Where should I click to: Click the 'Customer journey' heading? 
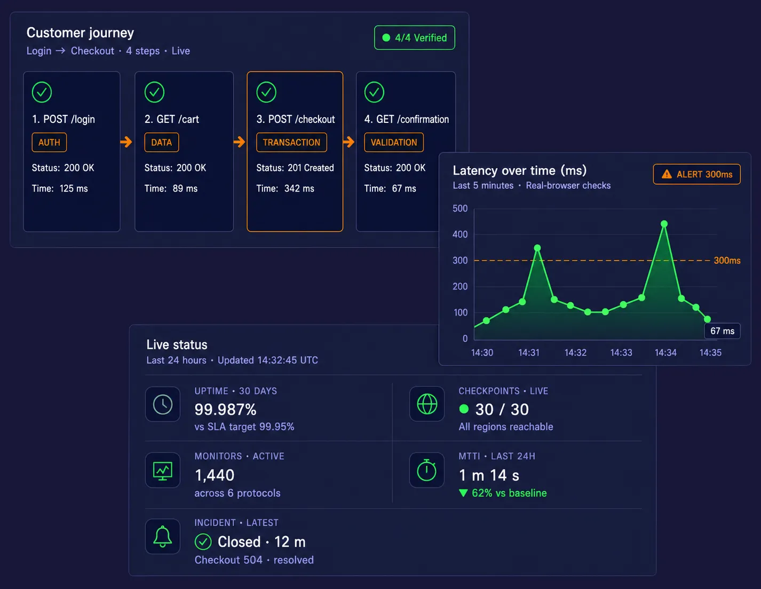coord(80,33)
